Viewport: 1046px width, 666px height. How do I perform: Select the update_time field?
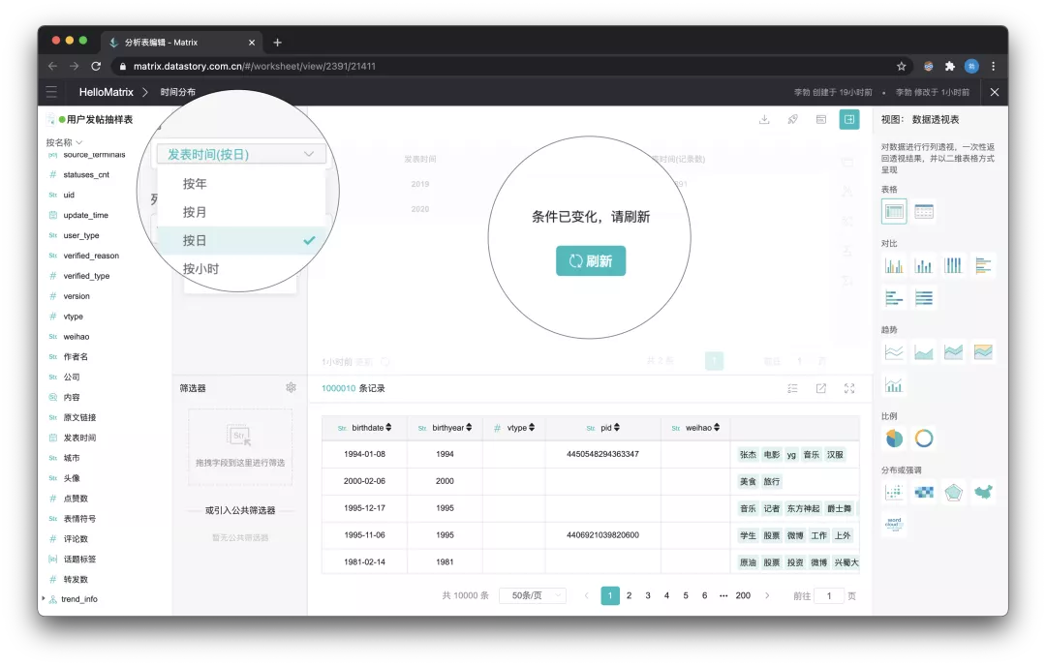[85, 215]
